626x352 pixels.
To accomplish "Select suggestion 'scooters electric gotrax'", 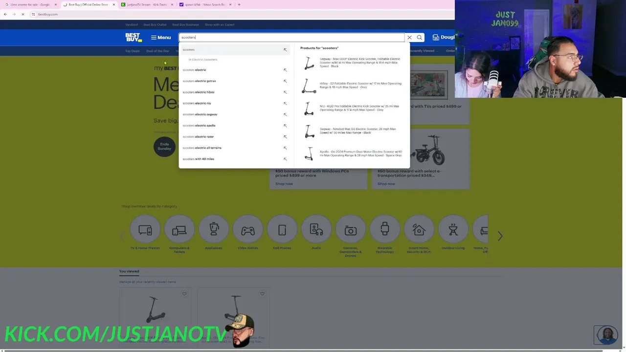I will 199,81.
